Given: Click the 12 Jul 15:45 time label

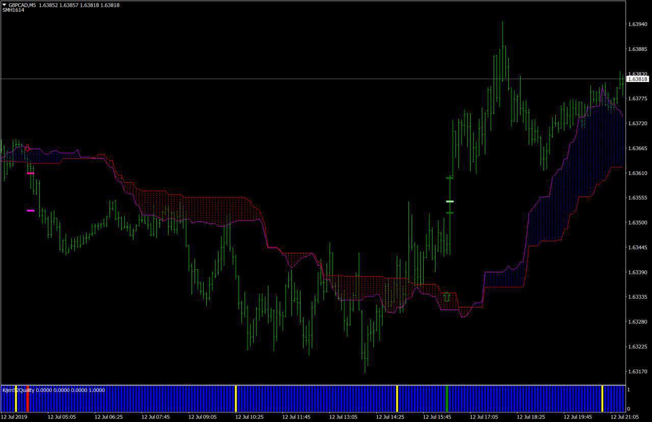Looking at the screenshot, I should coord(437,416).
